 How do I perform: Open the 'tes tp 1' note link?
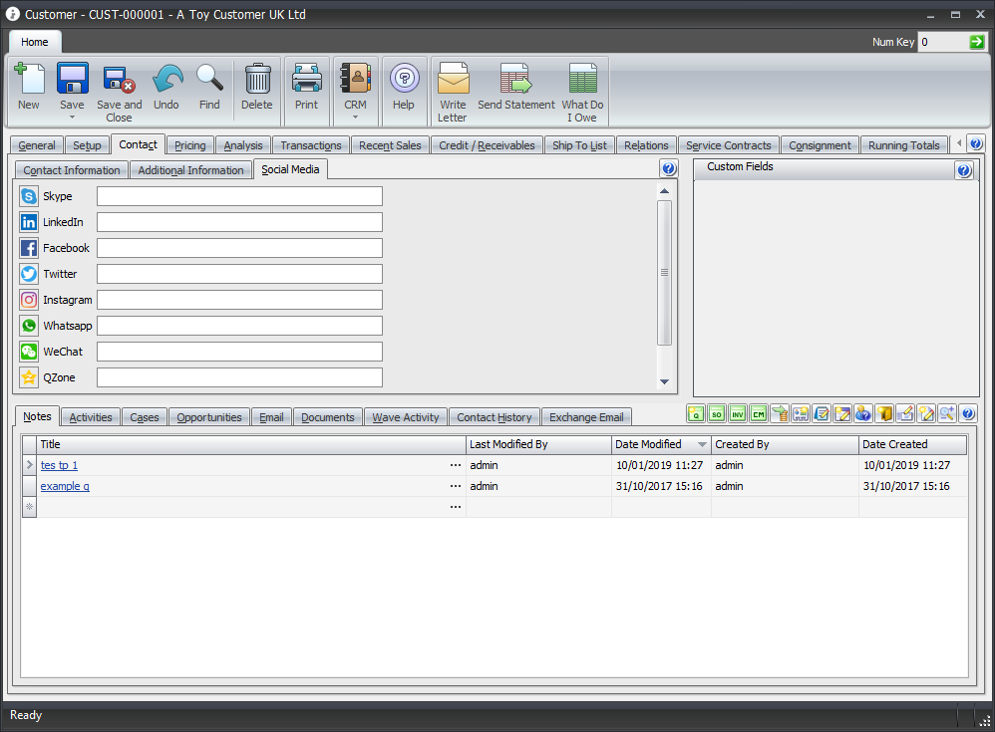tap(59, 465)
